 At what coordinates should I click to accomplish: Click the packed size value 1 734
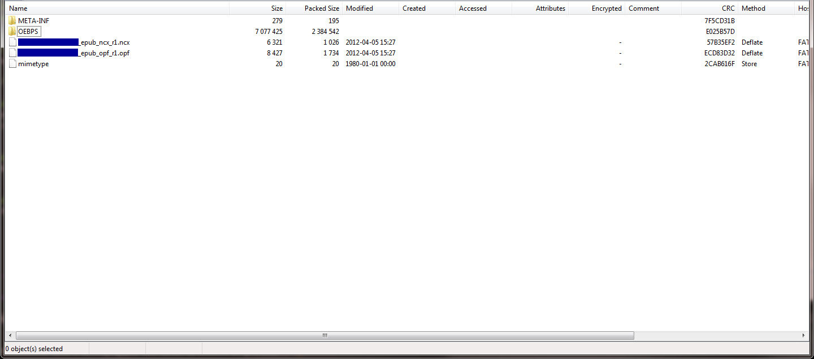point(331,53)
